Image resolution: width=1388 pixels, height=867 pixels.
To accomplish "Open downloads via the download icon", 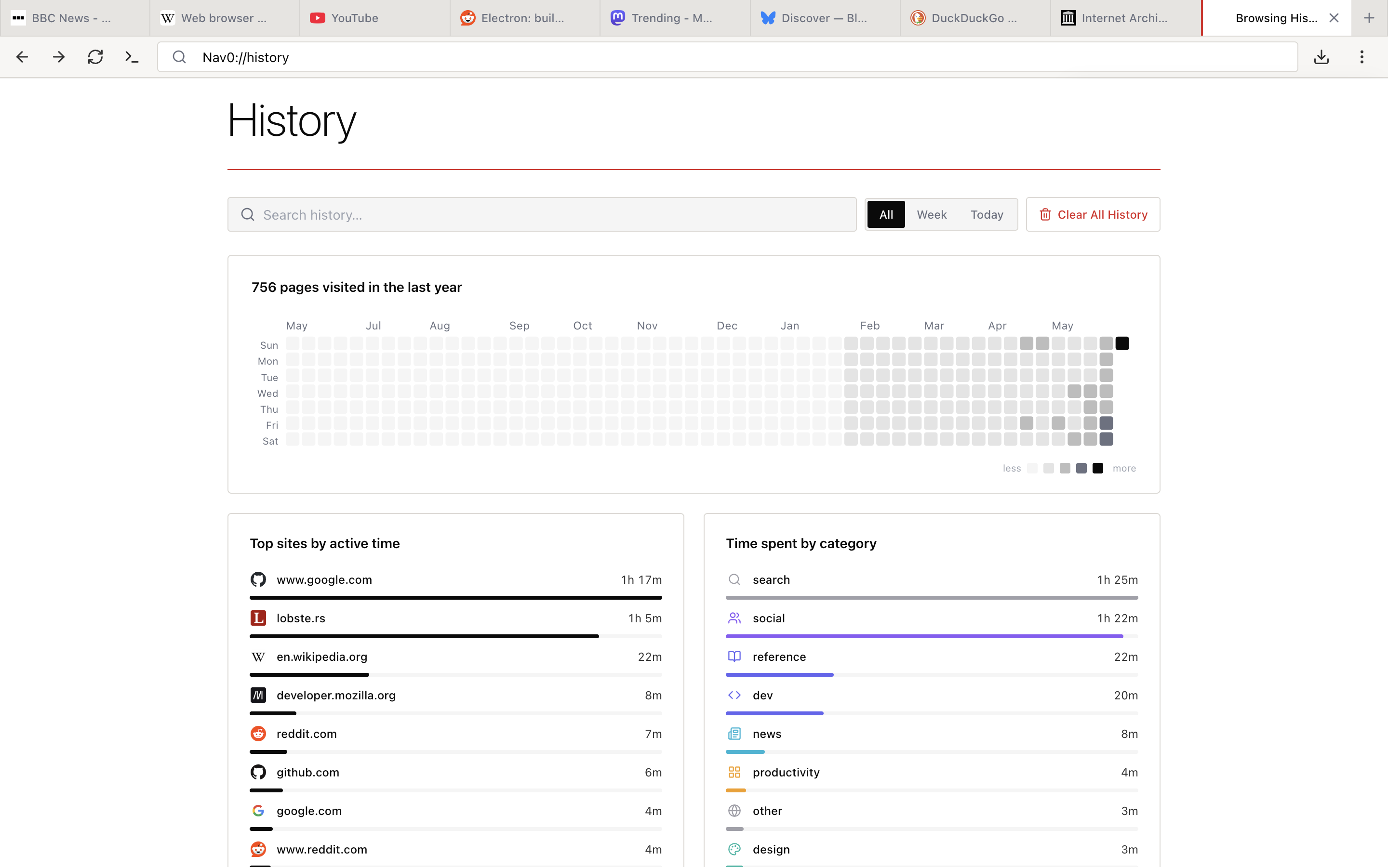I will 1321,57.
